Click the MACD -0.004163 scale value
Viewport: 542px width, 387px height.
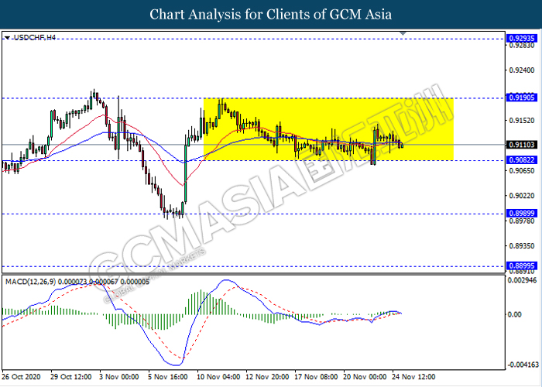pos(523,365)
